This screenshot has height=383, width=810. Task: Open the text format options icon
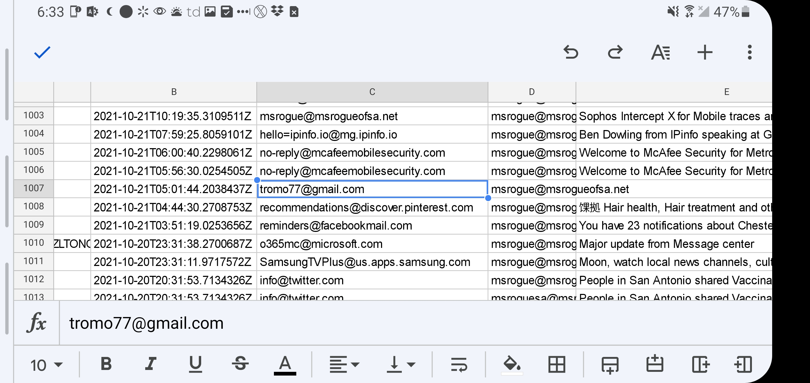(660, 52)
